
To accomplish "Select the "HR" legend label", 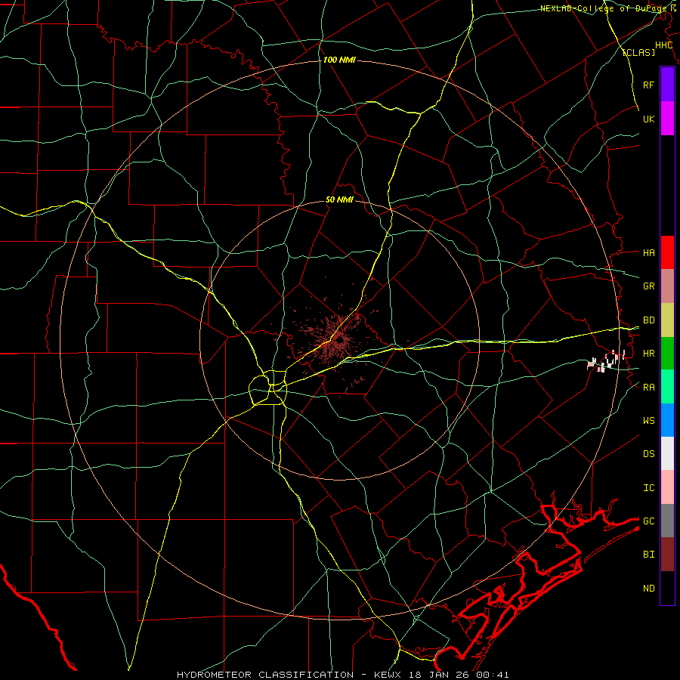I will point(649,354).
